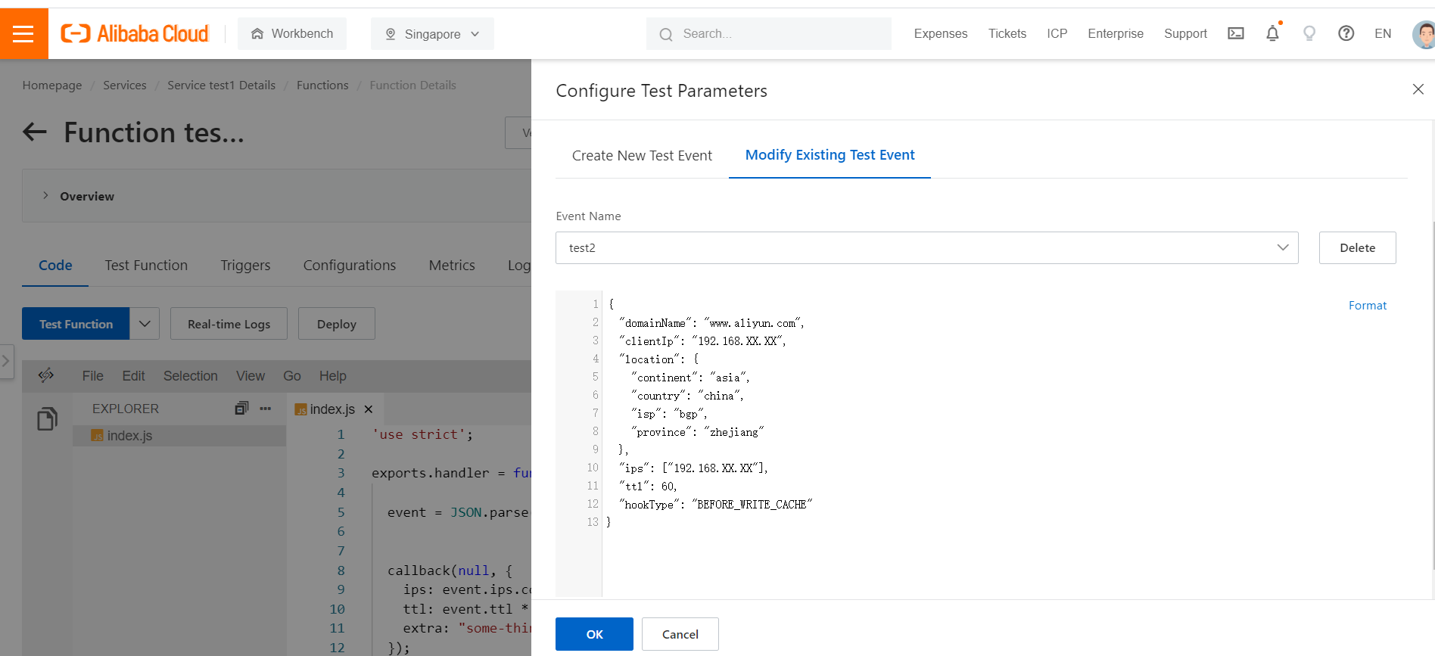Click the back arrow beside Function title
Viewport: 1435px width, 656px height.
35,132
